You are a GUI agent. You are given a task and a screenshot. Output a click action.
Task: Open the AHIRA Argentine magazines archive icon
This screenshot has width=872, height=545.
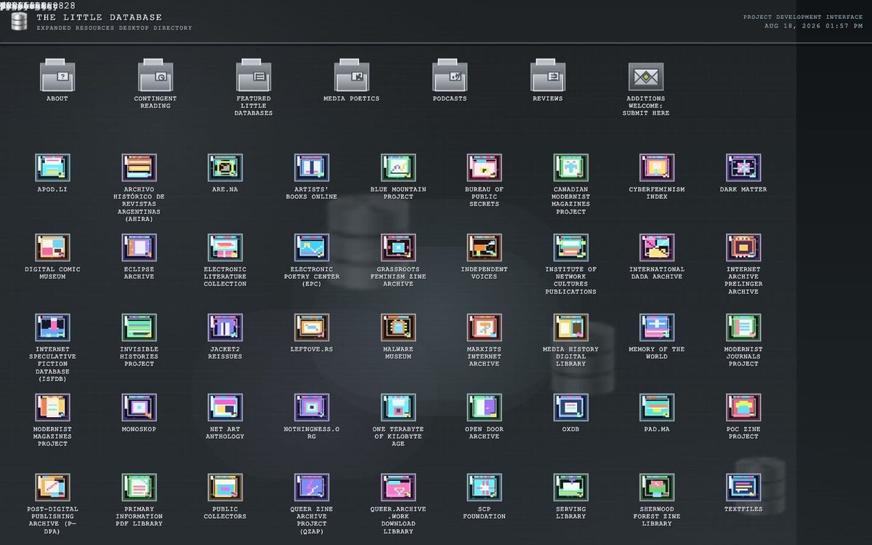pyautogui.click(x=139, y=167)
